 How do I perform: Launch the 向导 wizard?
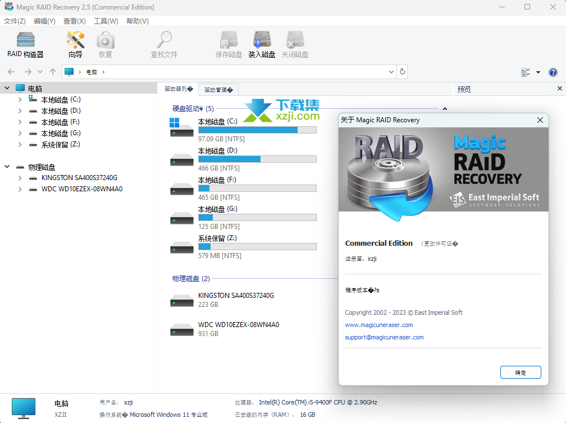coord(75,45)
